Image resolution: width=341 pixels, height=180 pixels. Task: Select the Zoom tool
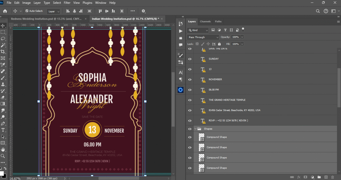click(x=3, y=156)
